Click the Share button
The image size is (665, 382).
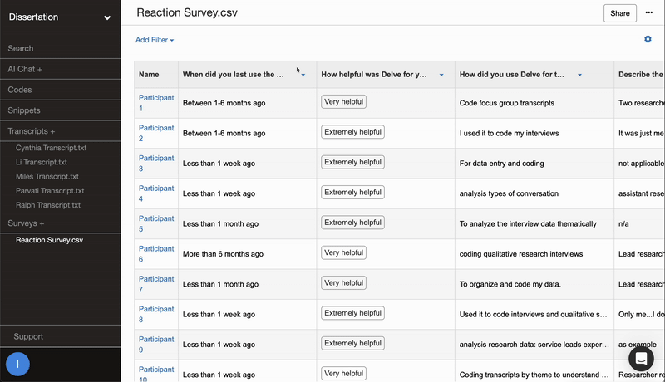tap(619, 13)
